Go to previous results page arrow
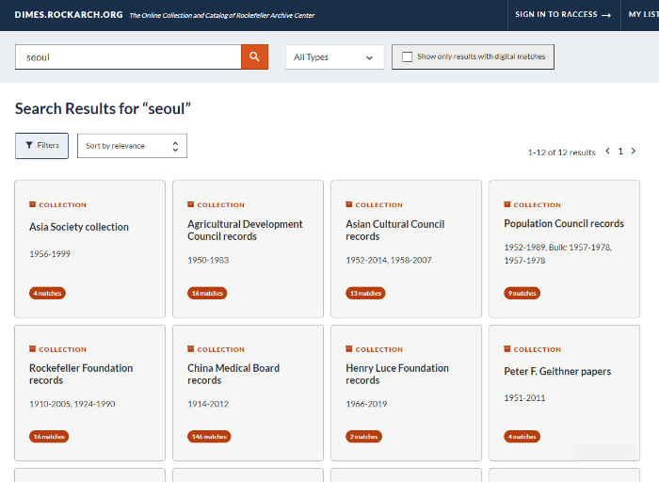659x482 pixels. (607, 151)
